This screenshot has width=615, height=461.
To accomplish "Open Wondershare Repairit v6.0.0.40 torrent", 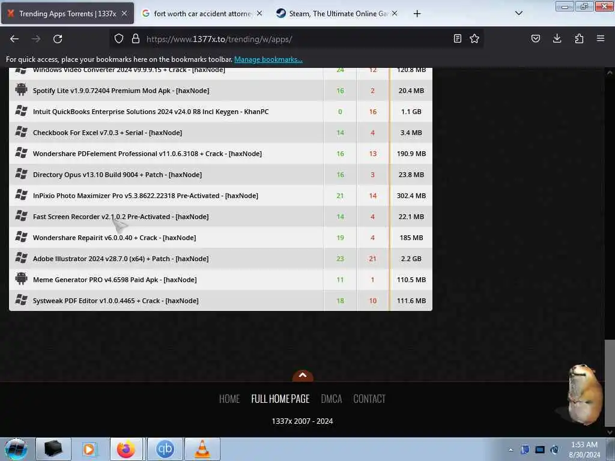I will (115, 238).
